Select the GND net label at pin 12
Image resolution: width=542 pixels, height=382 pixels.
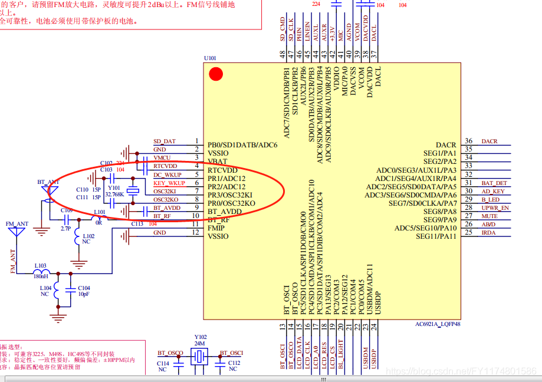(160, 233)
